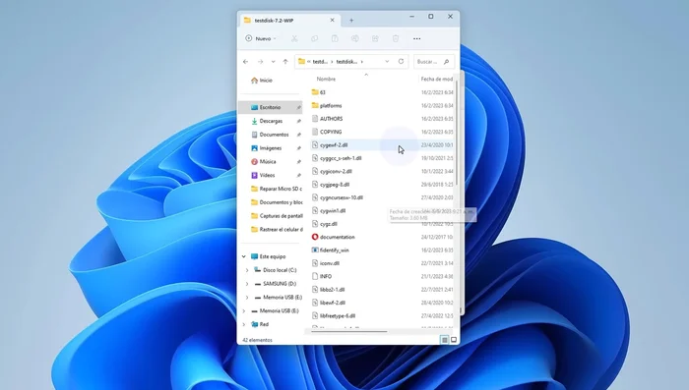
Task: Open the Nuevo dropdown button
Action: click(261, 38)
